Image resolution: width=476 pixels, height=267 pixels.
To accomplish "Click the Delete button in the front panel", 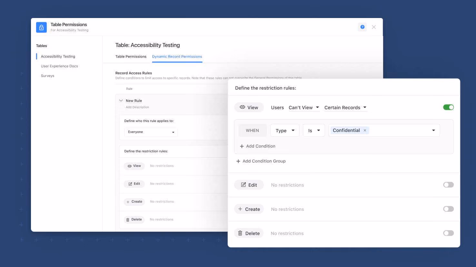I will click(x=249, y=233).
